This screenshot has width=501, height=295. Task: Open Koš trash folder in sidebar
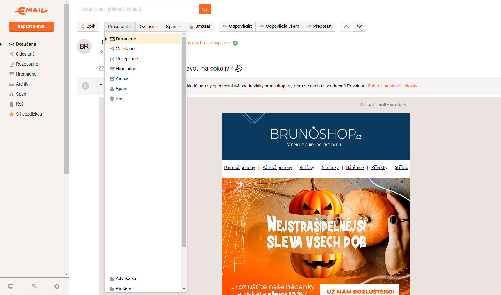pyautogui.click(x=20, y=104)
